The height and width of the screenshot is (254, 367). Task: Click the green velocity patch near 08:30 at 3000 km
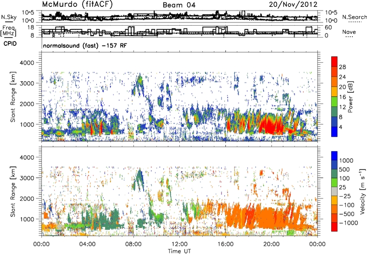(x=139, y=179)
